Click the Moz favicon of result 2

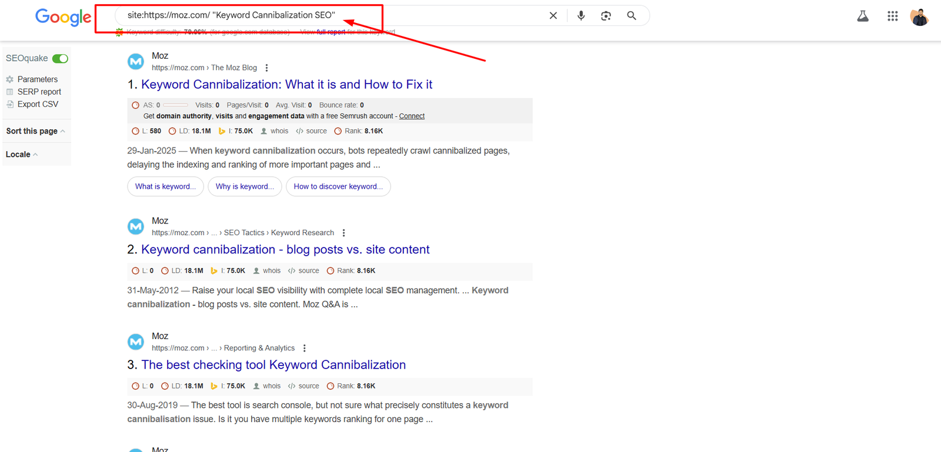pos(136,226)
